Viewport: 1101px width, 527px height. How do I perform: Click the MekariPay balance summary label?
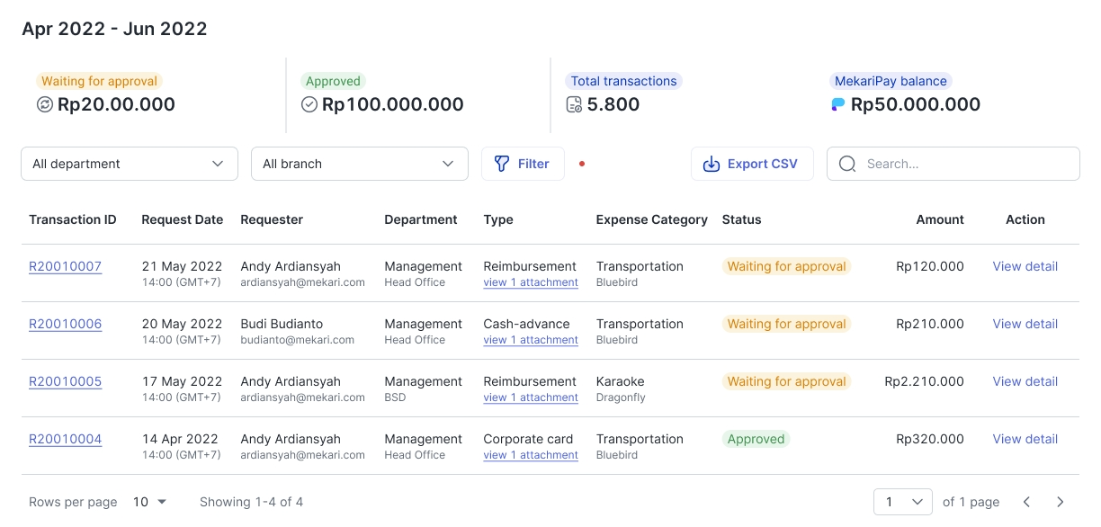click(x=891, y=81)
